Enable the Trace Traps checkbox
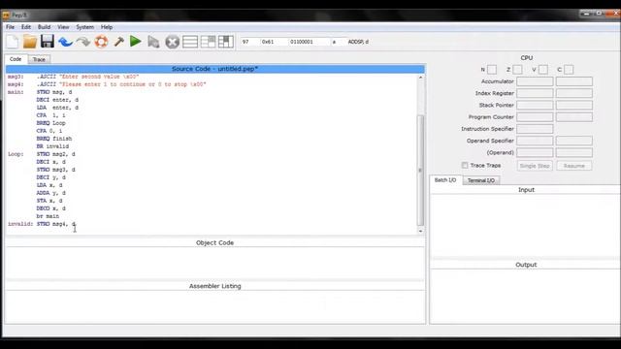 tap(465, 165)
